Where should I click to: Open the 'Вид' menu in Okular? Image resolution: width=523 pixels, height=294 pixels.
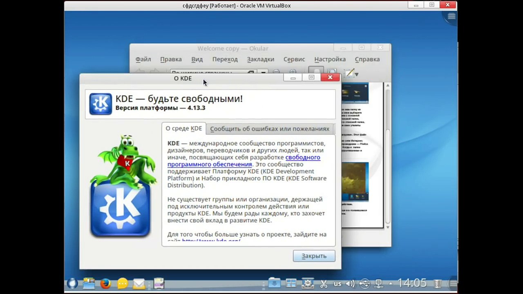197,59
